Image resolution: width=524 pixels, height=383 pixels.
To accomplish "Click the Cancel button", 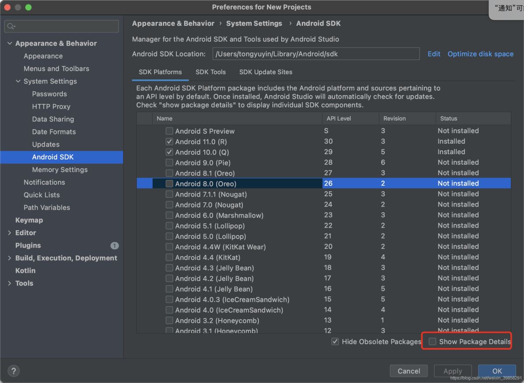I will point(409,371).
